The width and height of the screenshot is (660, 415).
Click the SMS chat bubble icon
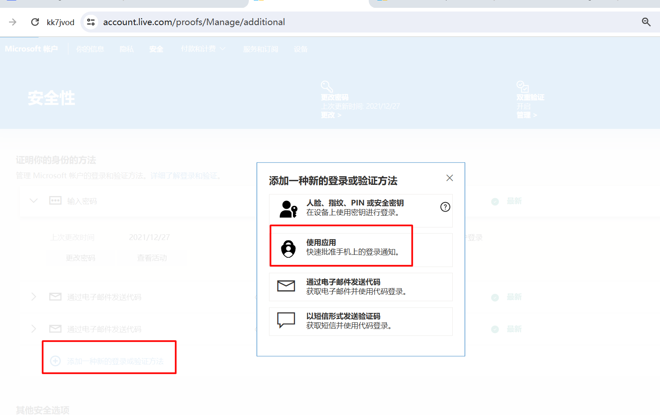(x=286, y=320)
